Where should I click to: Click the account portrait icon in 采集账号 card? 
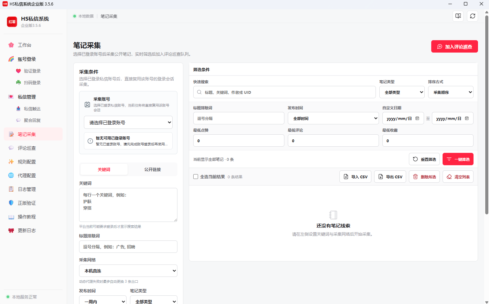click(x=87, y=104)
